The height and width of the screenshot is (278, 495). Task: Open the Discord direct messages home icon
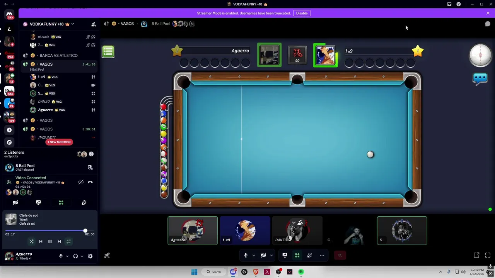point(9,15)
